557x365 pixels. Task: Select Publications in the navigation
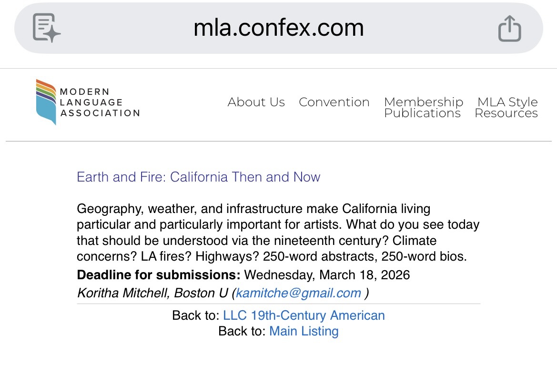422,113
